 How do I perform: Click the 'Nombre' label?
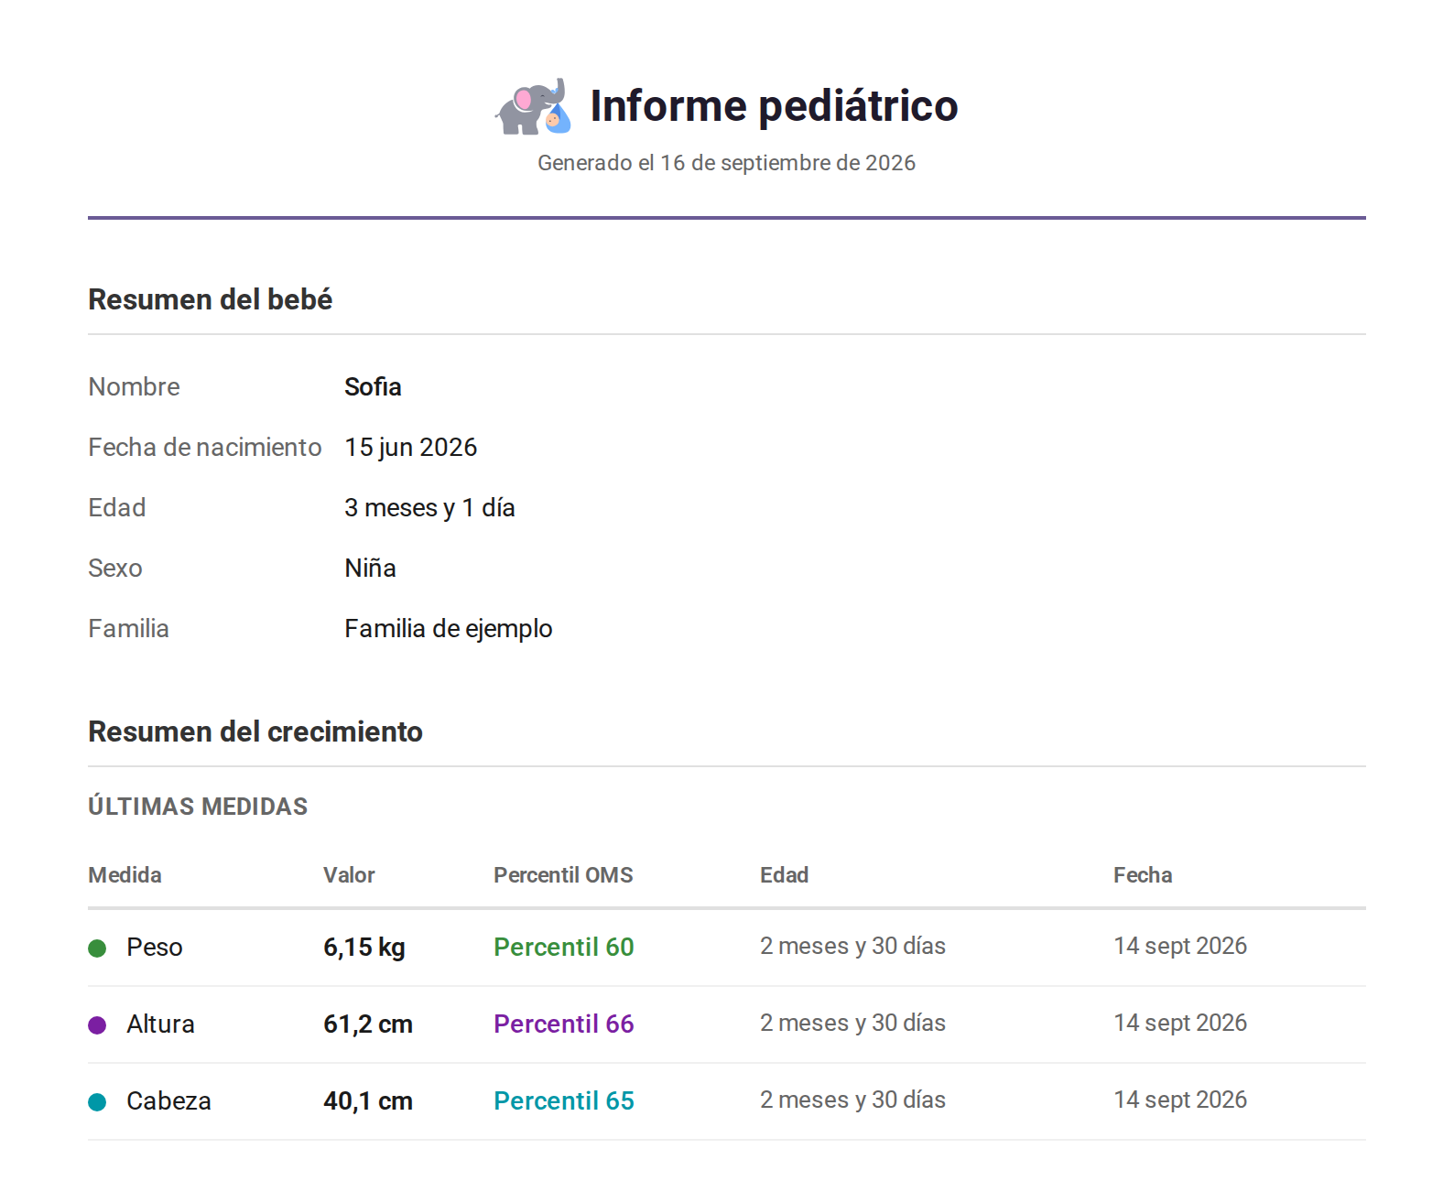click(134, 386)
